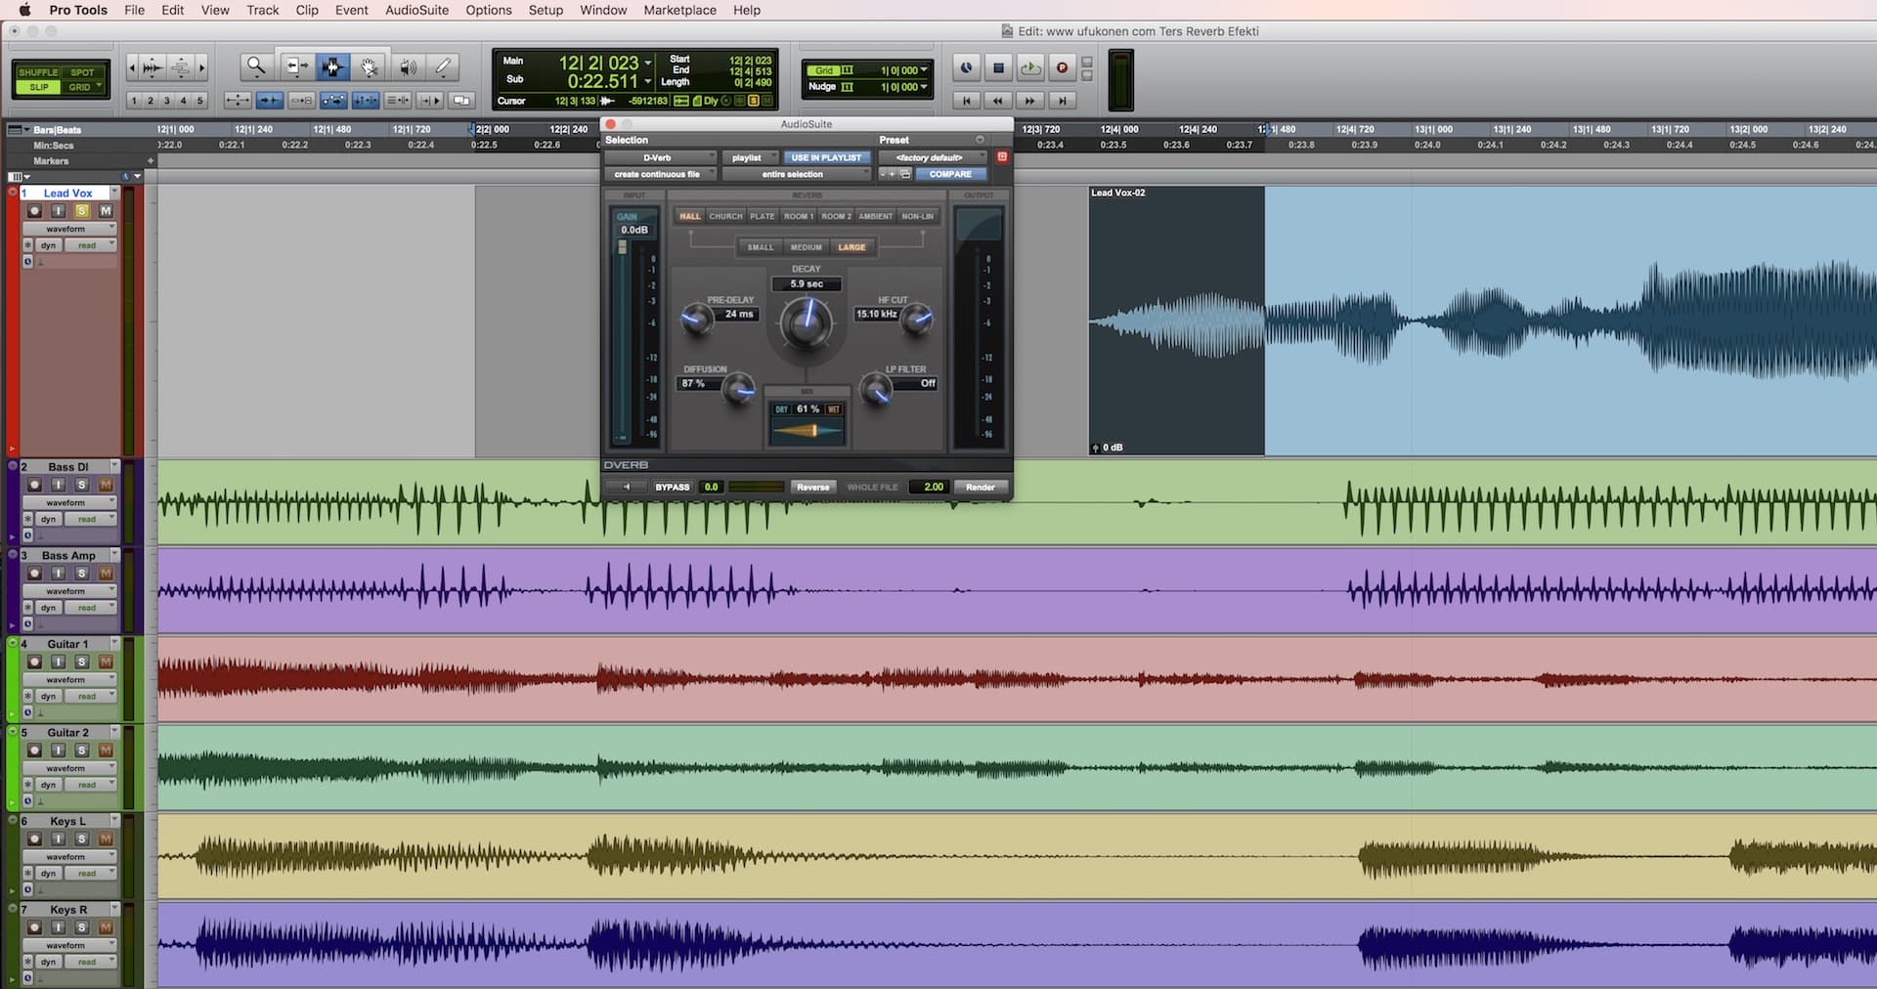Select the Trim tool
The image size is (1877, 989).
(x=294, y=66)
